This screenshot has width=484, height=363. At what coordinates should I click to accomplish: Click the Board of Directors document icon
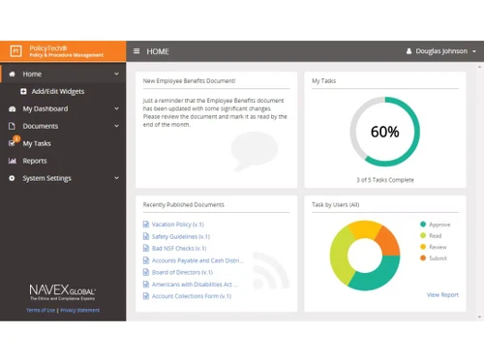pos(146,272)
